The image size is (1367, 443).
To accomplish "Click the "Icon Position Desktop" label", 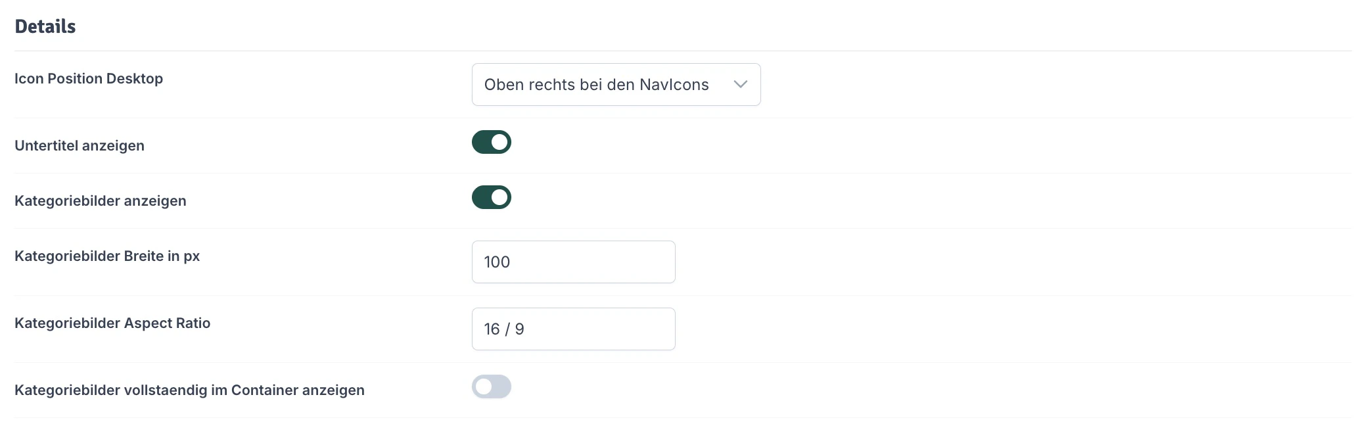I will [89, 78].
